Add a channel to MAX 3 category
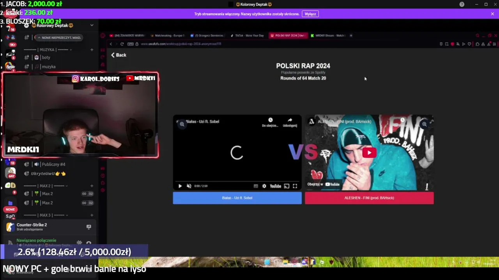Screen dimensions: 499x280 [x=92, y=215]
